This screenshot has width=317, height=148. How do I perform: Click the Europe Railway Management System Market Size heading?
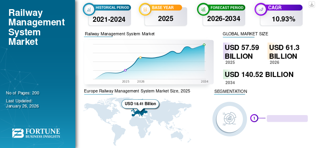[137, 91]
